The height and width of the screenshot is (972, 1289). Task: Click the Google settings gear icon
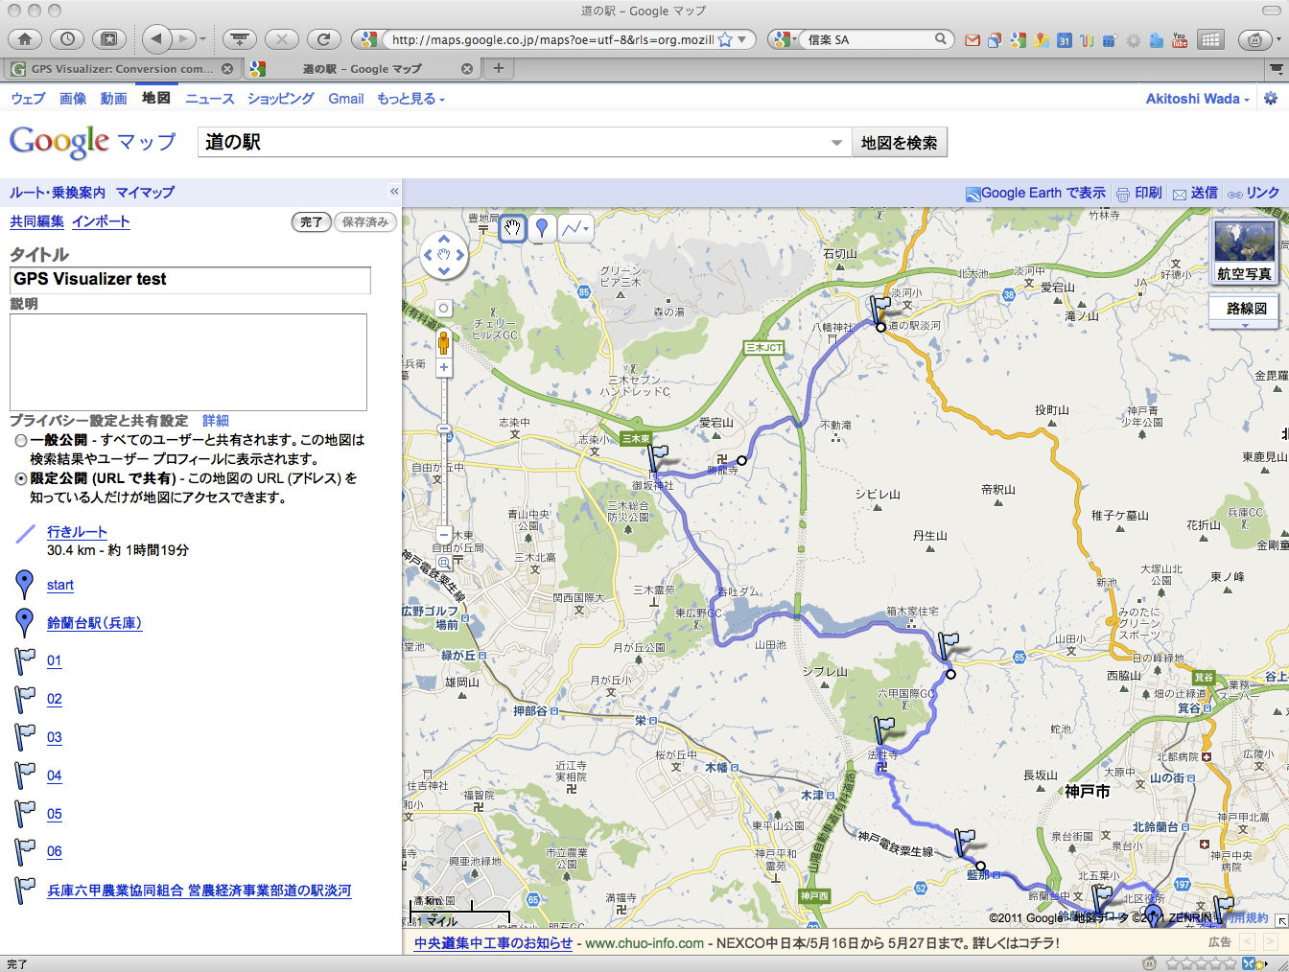(1271, 99)
